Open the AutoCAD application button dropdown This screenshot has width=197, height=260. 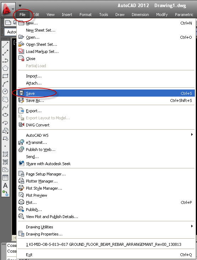[8, 9]
